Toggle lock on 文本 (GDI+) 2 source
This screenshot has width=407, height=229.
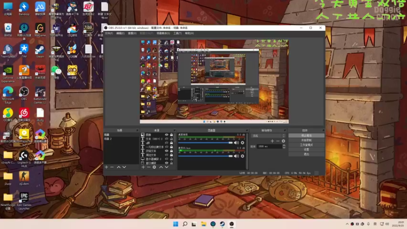[171, 139]
